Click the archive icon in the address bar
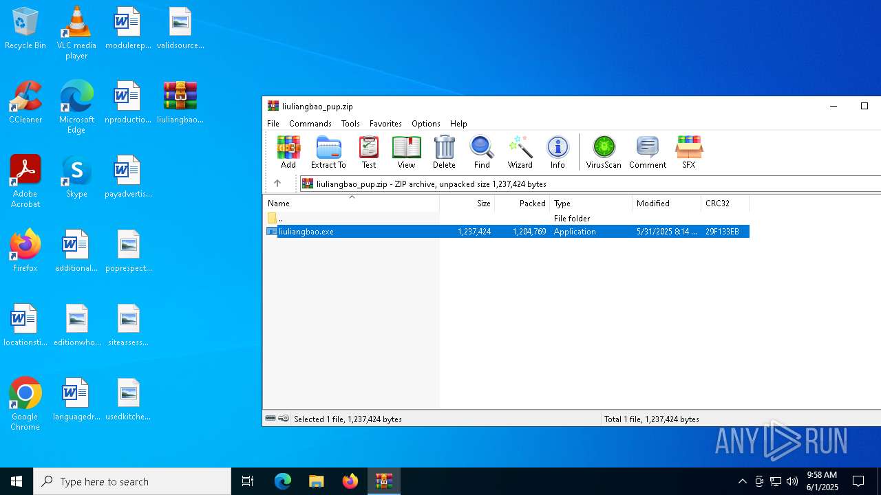 click(308, 184)
